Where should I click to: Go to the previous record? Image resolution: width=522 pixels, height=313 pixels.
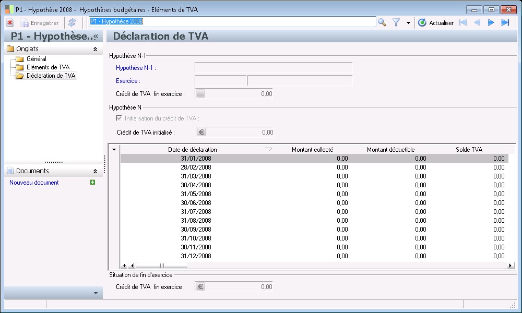[x=477, y=22]
